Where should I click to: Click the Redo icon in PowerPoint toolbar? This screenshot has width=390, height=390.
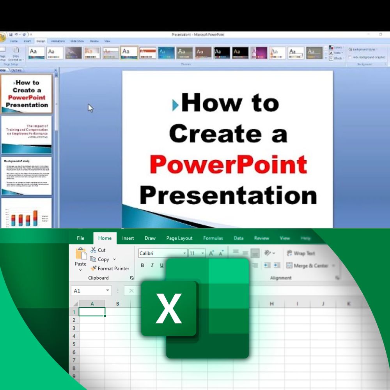click(x=24, y=34)
